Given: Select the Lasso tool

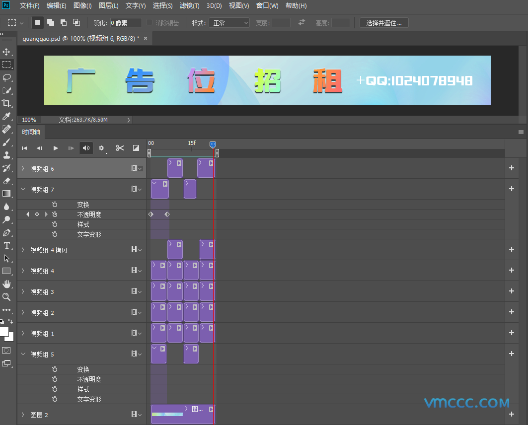Looking at the screenshot, I should point(6,77).
